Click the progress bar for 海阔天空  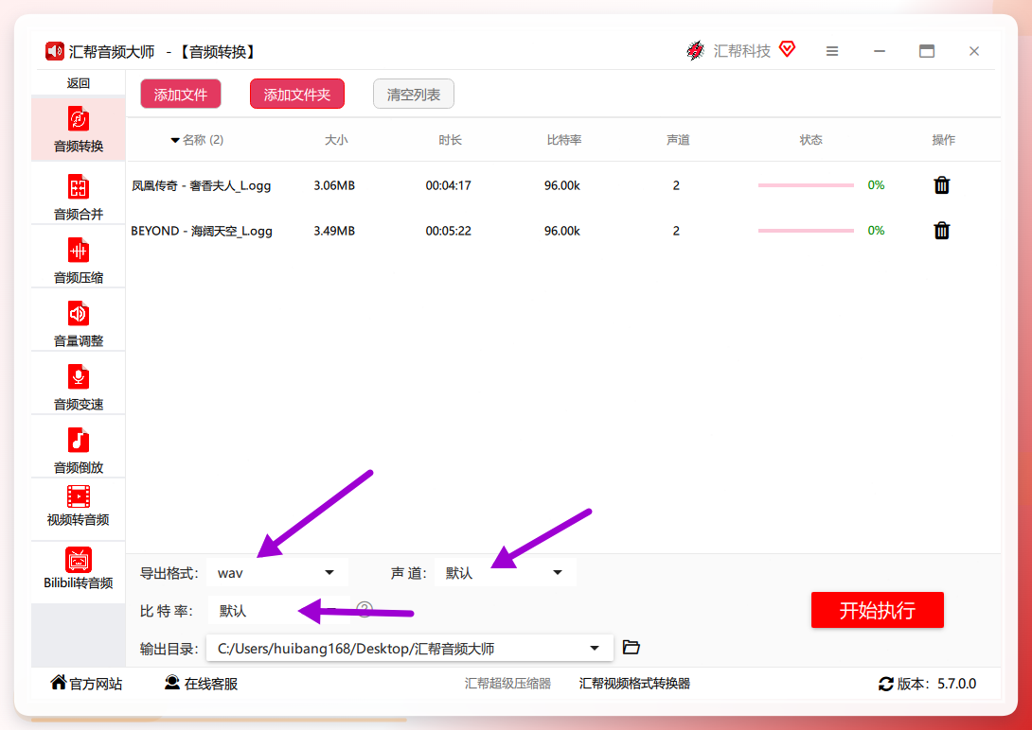pyautogui.click(x=806, y=231)
